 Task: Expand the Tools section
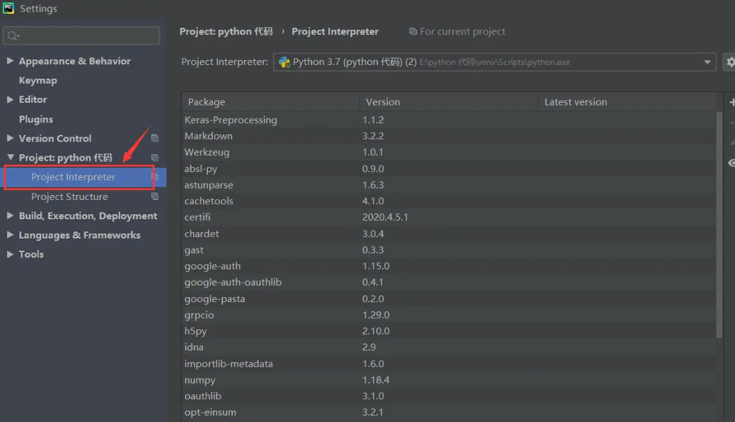coord(11,253)
